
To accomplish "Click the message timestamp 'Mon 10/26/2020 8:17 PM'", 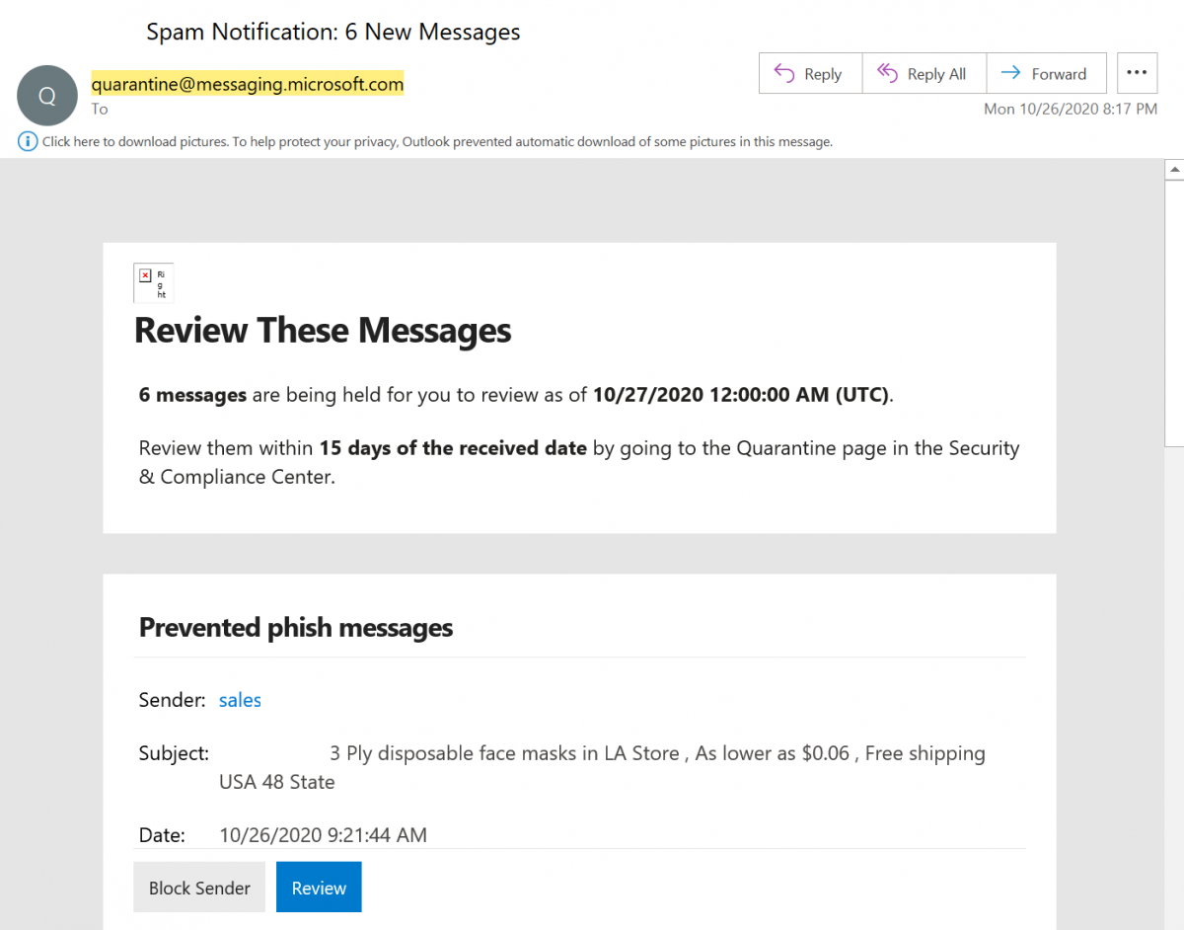I will [x=1071, y=109].
